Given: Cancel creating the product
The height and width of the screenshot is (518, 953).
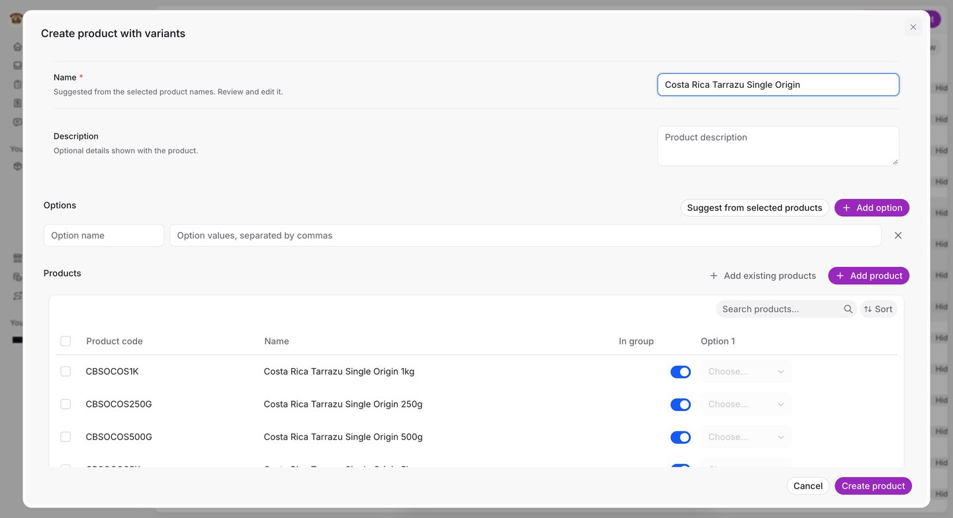Looking at the screenshot, I should (x=808, y=486).
